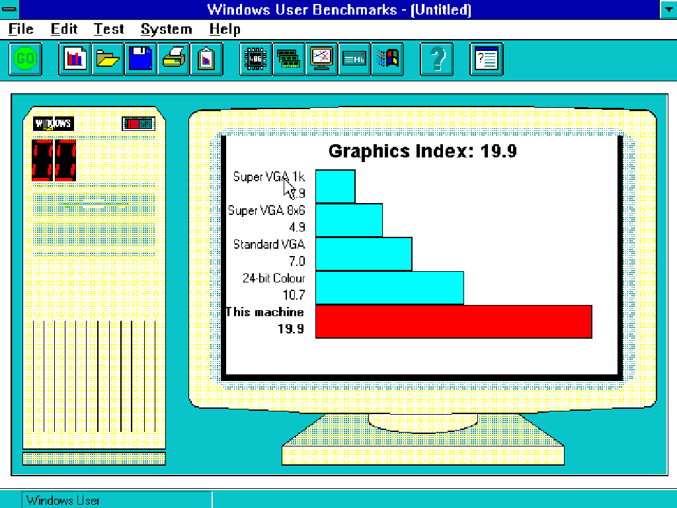Screen dimensions: 677x508
Task: Print results using the printer icon
Action: (173, 59)
